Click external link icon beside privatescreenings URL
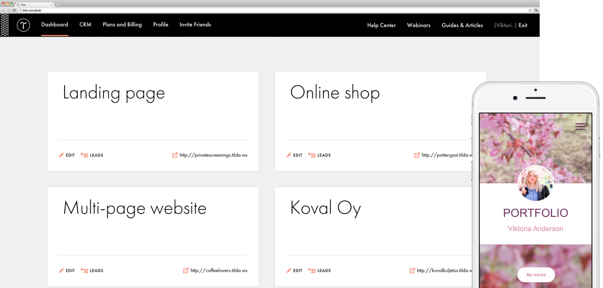 (x=175, y=155)
